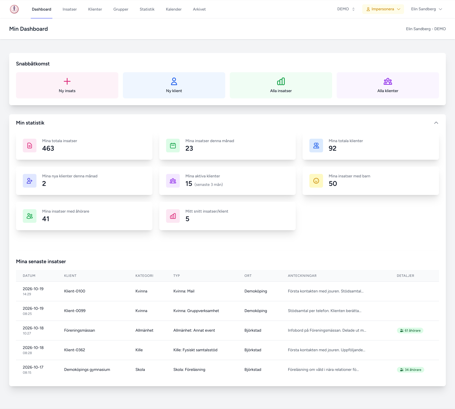Click the 34 åhörare badge
The height and width of the screenshot is (409, 455).
click(x=411, y=370)
